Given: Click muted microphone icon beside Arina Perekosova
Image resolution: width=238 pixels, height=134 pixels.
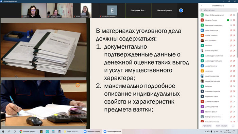Looking at the screenshot, I should [231, 30].
